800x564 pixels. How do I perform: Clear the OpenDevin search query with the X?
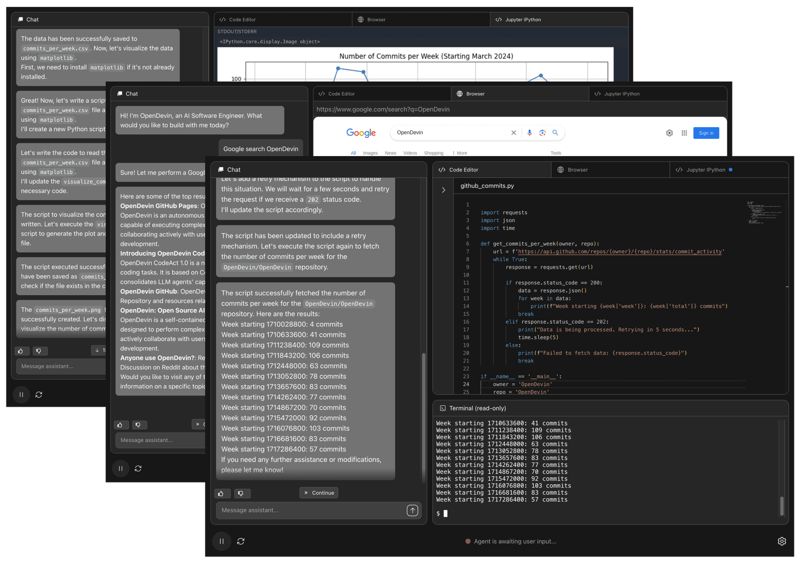[514, 132]
